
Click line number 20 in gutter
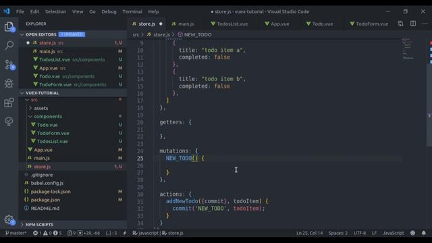(x=140, y=122)
